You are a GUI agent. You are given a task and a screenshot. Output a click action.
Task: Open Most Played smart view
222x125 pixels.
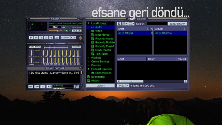pyautogui.click(x=102, y=35)
